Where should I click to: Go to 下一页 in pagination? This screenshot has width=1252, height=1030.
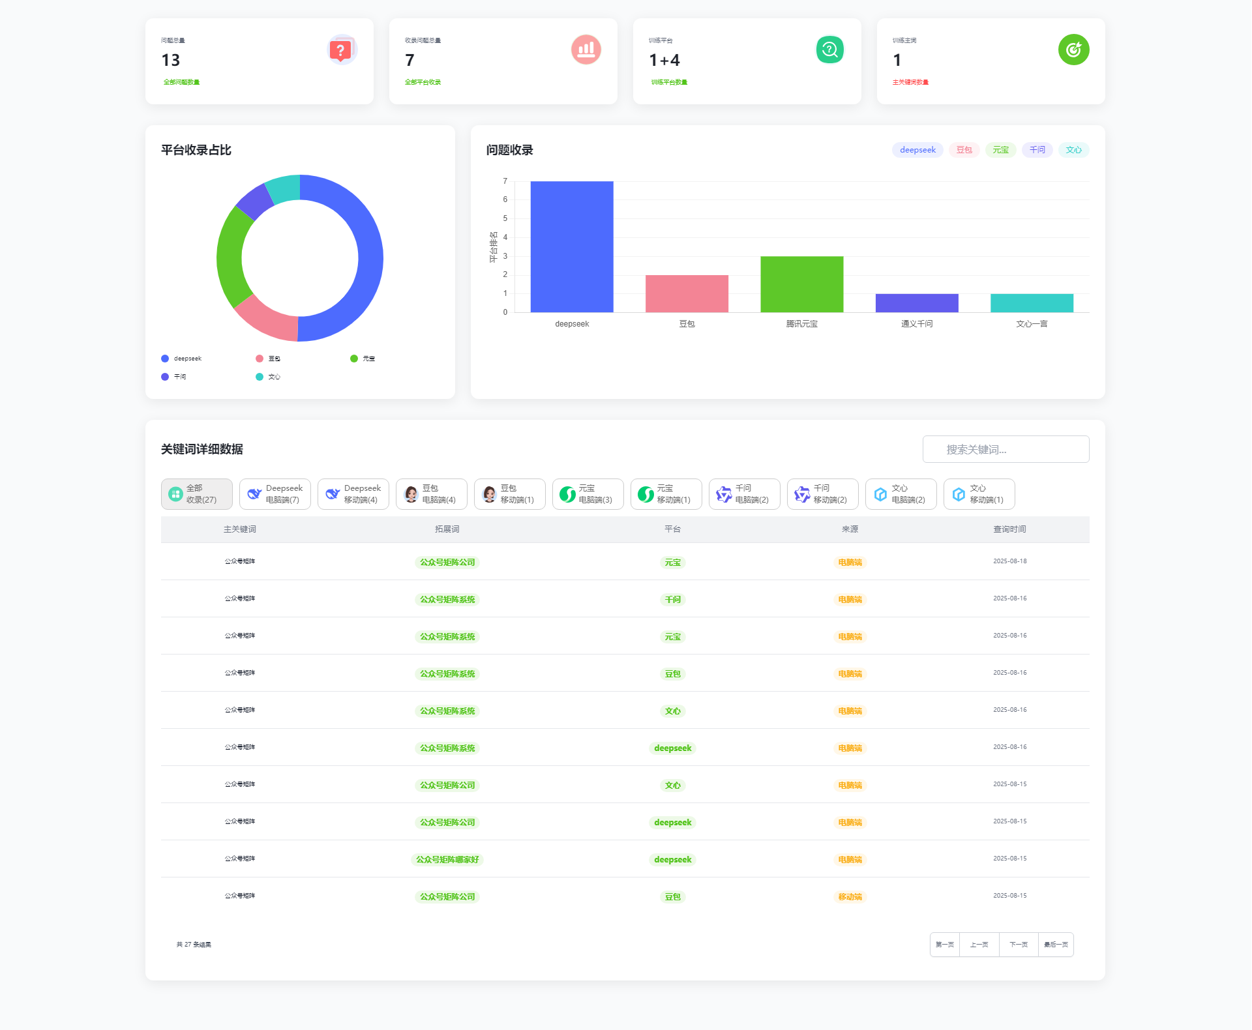click(x=1019, y=945)
